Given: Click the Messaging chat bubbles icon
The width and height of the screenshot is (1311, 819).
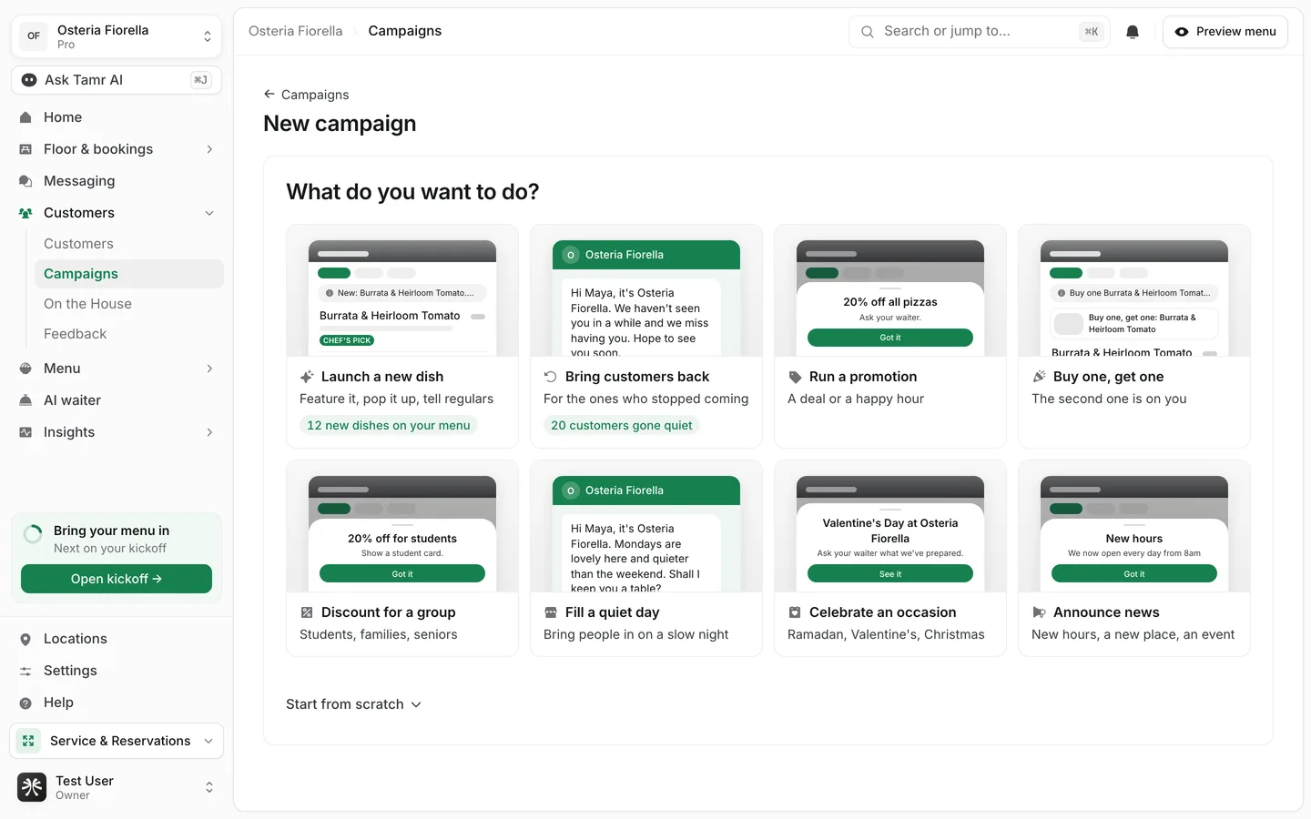Looking at the screenshot, I should tap(25, 181).
